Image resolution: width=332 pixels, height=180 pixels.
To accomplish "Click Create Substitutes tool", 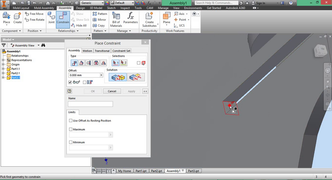I will pyautogui.click(x=149, y=19).
